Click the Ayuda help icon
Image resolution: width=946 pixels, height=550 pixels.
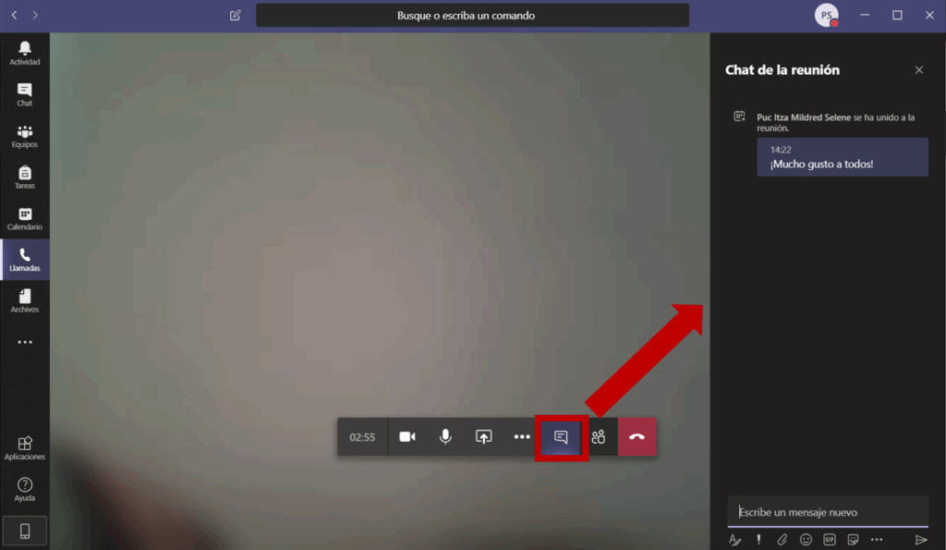pos(25,489)
